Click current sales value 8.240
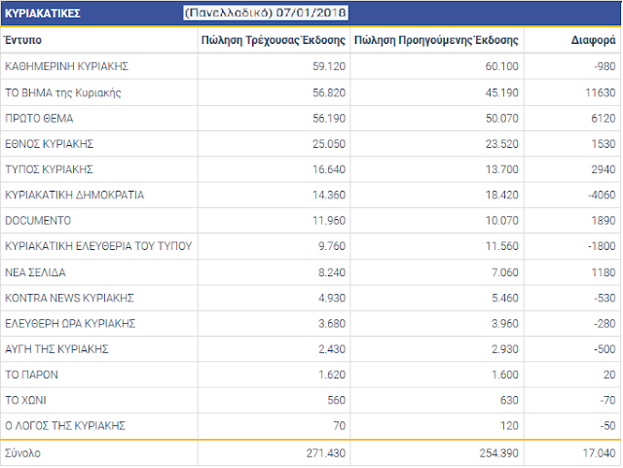The height and width of the screenshot is (468, 623). [332, 272]
